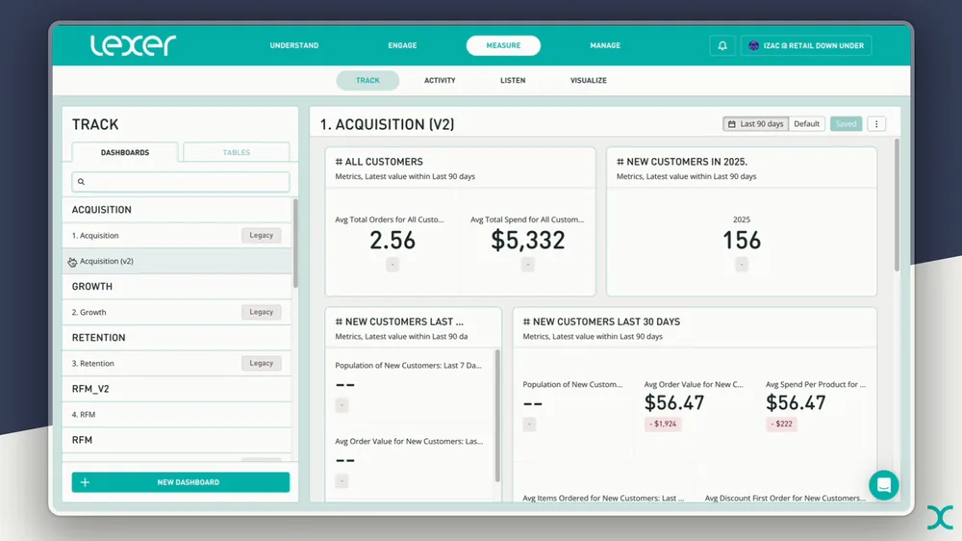962x541 pixels.
Task: Click the account avatar icon
Action: pyautogui.click(x=753, y=45)
